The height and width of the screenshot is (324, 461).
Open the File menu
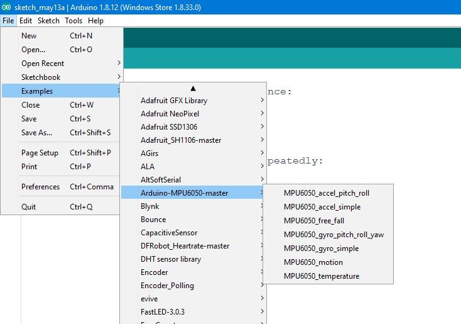8,21
